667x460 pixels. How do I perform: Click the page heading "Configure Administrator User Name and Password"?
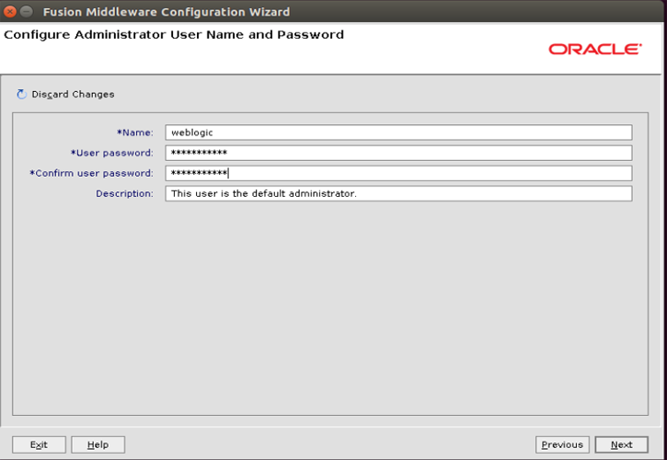174,35
